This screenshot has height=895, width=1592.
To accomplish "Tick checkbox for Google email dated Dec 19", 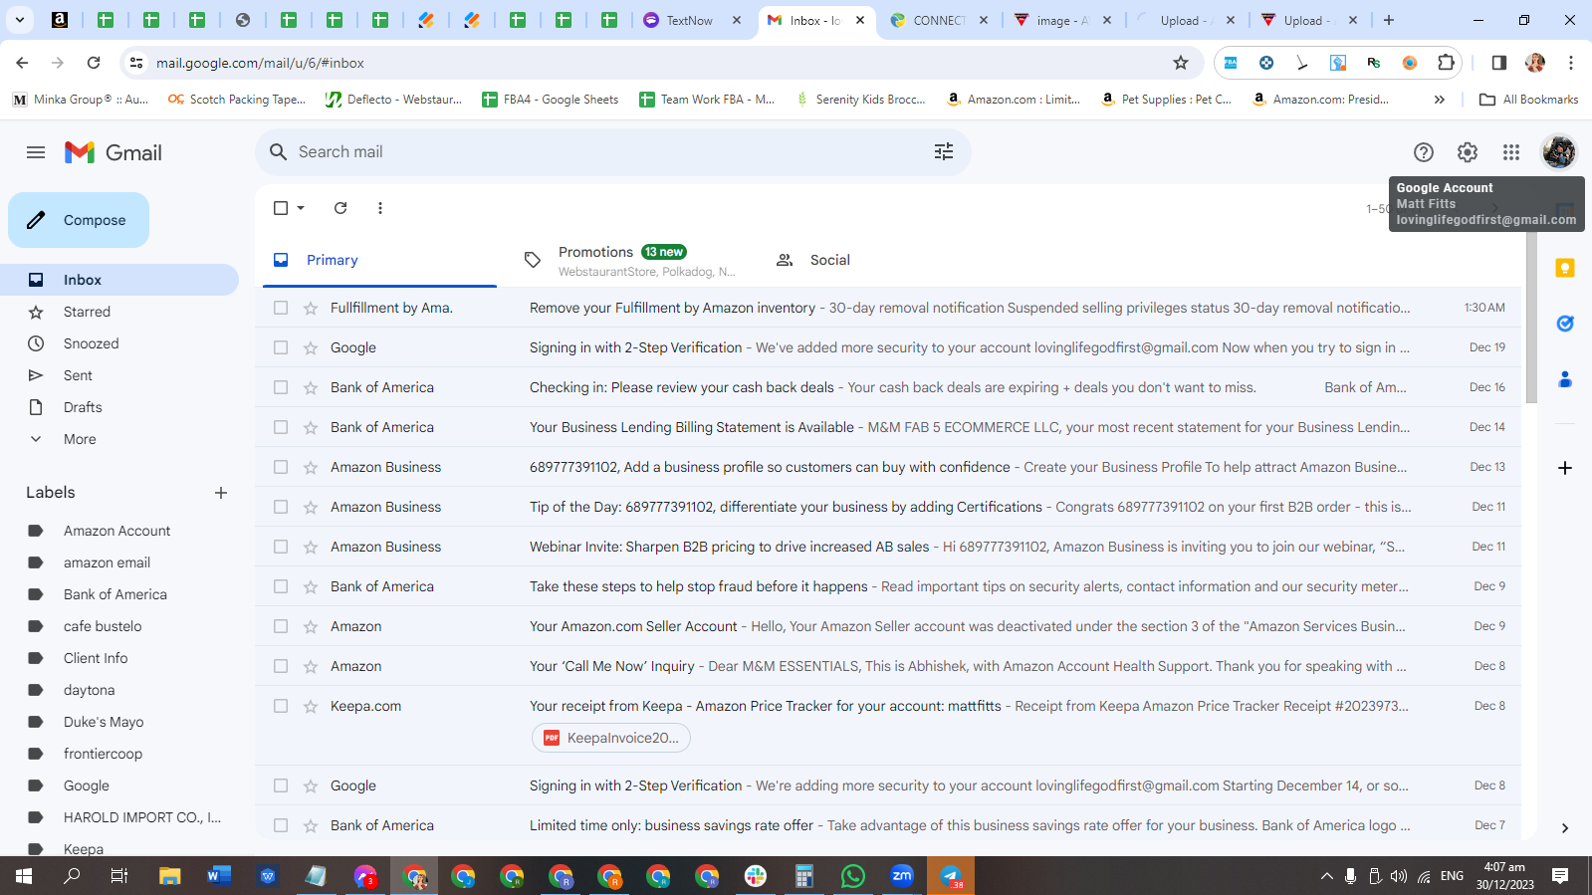I will [x=281, y=347].
